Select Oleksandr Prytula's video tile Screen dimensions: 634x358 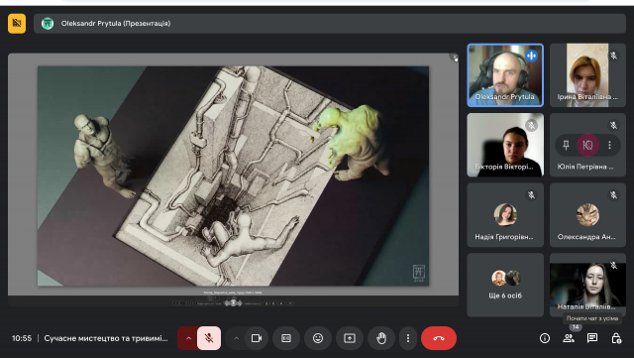click(x=505, y=75)
